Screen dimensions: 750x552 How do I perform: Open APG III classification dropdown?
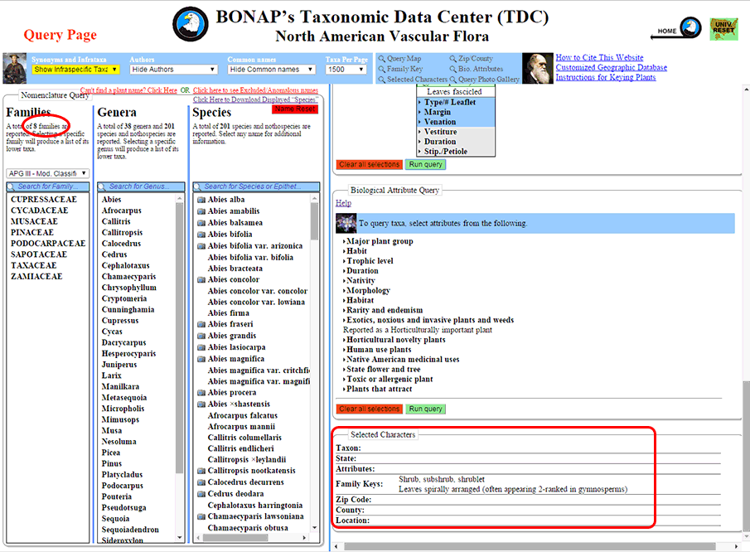47,173
